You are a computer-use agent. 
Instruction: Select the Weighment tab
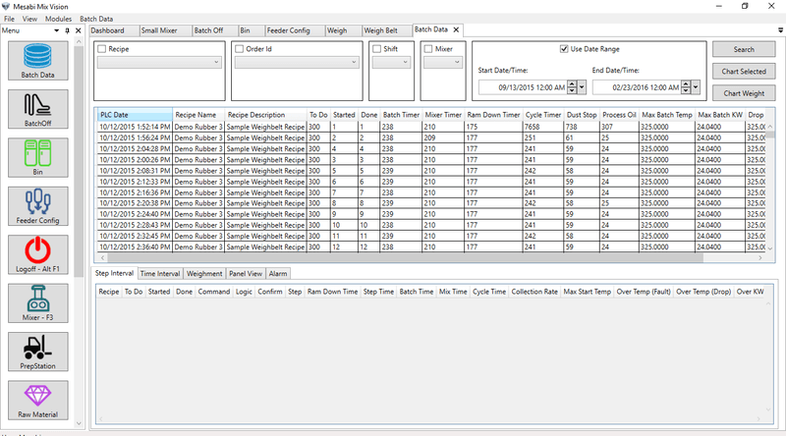(204, 274)
